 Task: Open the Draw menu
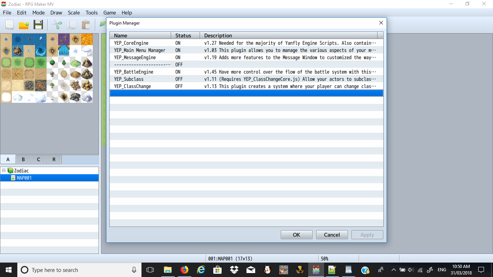pyautogui.click(x=56, y=13)
